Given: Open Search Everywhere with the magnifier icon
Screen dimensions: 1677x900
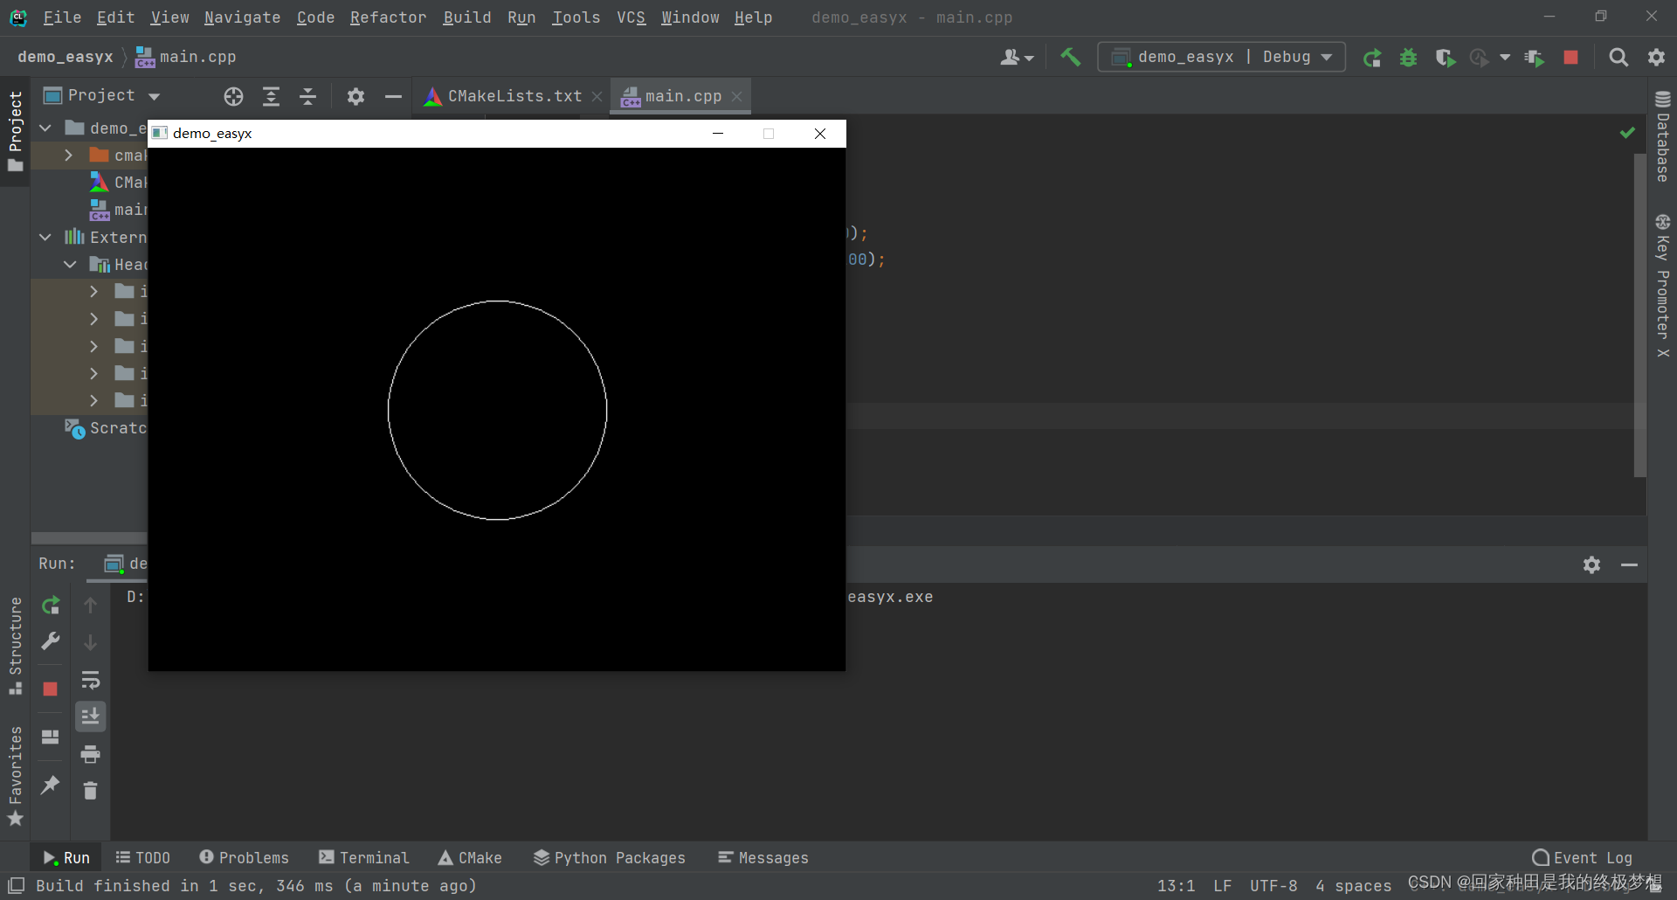Looking at the screenshot, I should [x=1618, y=57].
